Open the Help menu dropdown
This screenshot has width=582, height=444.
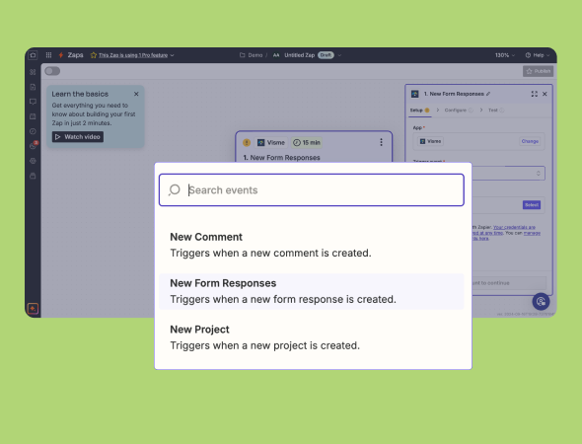[x=538, y=55]
